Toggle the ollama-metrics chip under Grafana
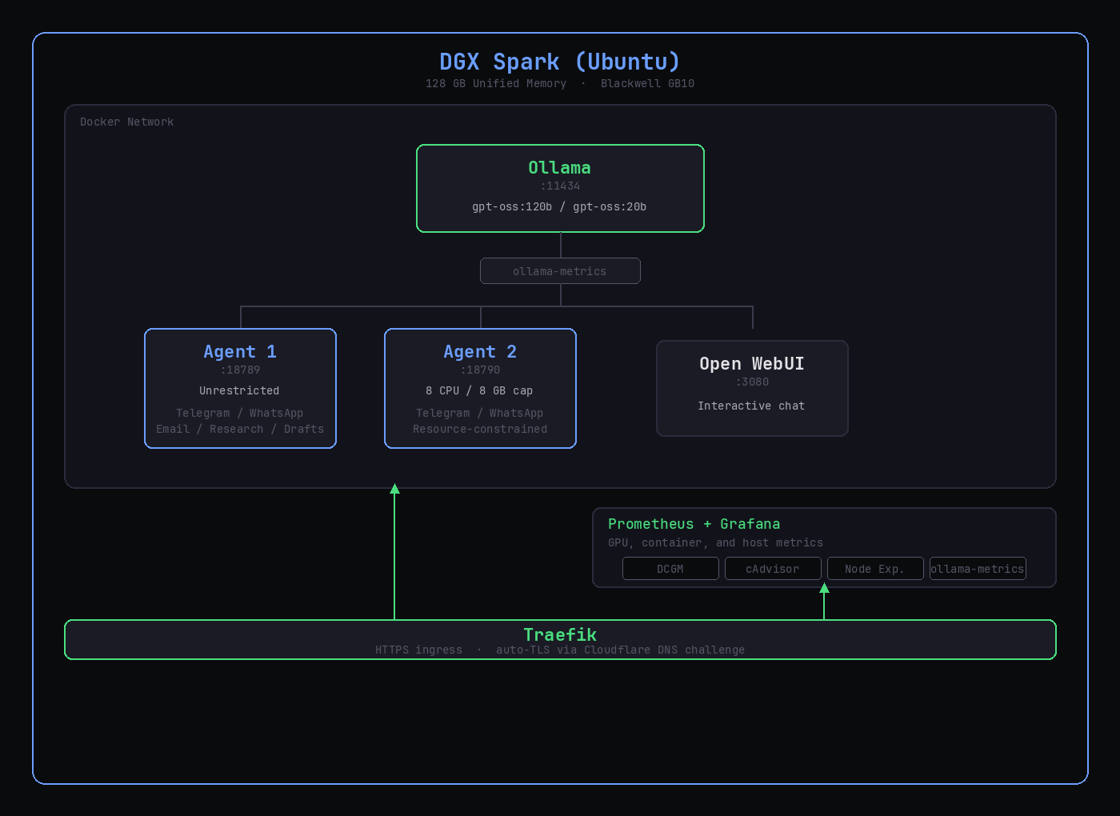 [978, 568]
